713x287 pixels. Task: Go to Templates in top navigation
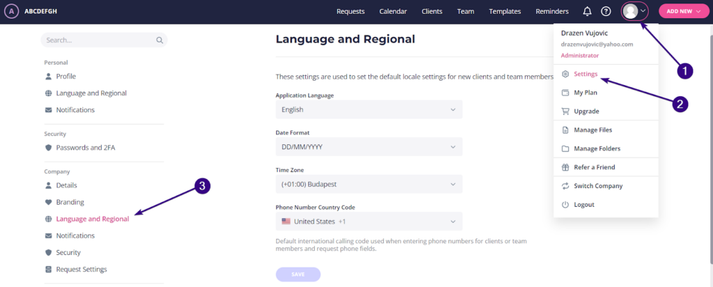pyautogui.click(x=505, y=11)
